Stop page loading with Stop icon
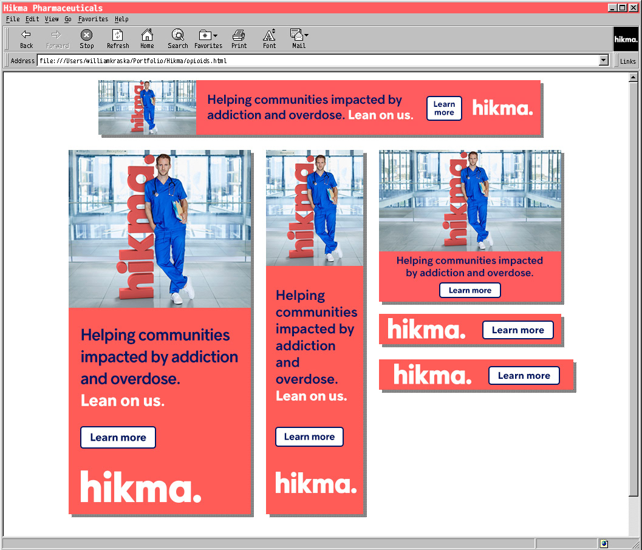This screenshot has width=642, height=550. pos(86,39)
